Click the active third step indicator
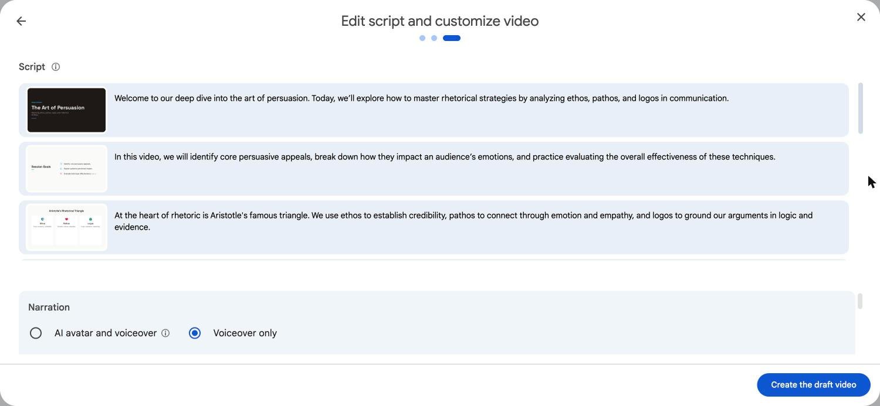This screenshot has width=880, height=406. pos(452,38)
